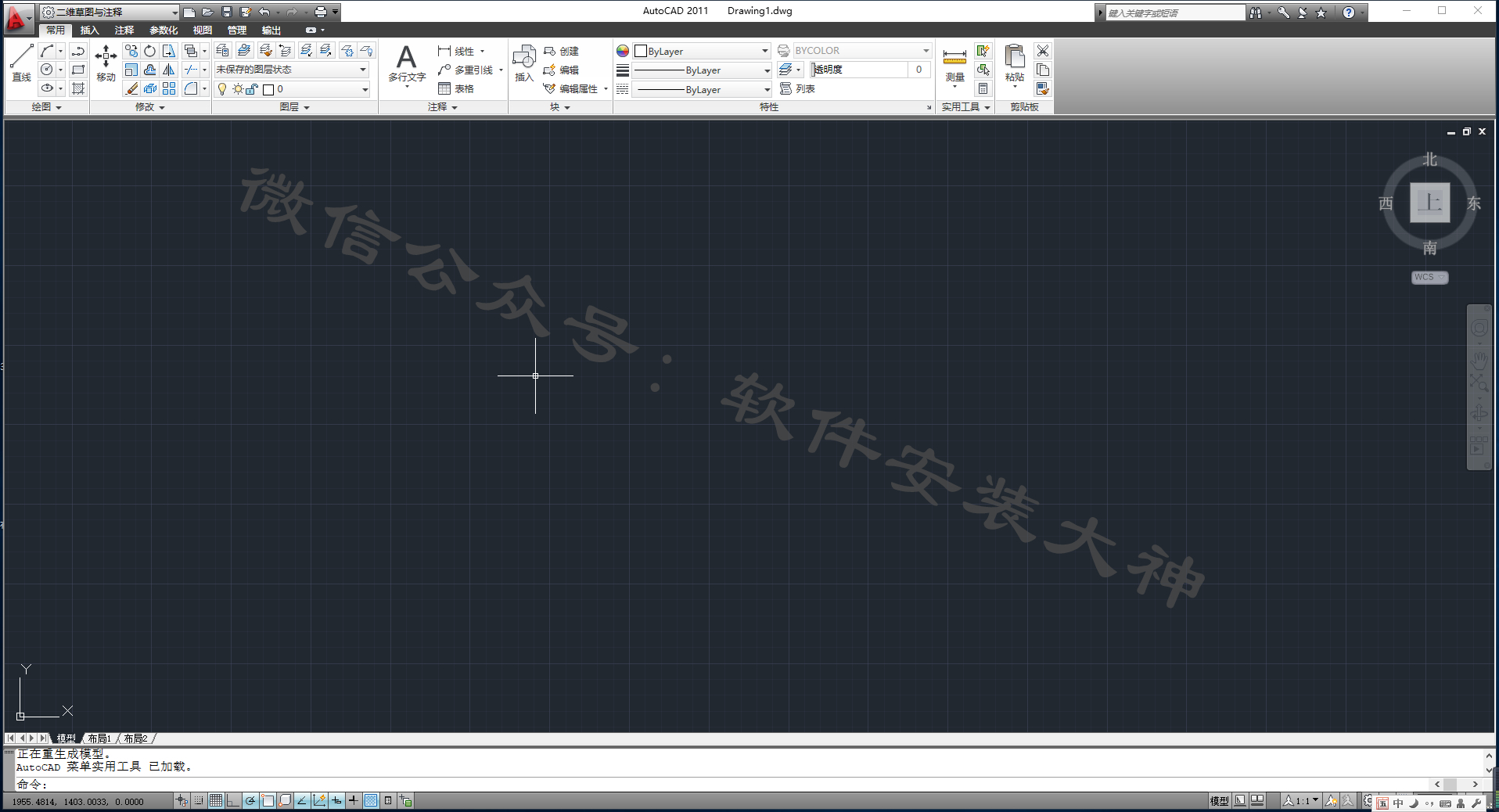This screenshot has height=812, width=1499.
Task: Click the Insert block (插入) icon
Action: coord(524,63)
